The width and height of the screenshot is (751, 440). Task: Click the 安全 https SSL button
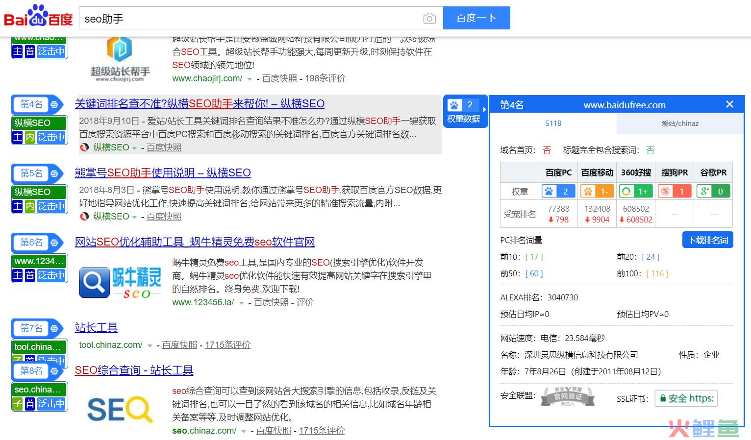pos(686,398)
